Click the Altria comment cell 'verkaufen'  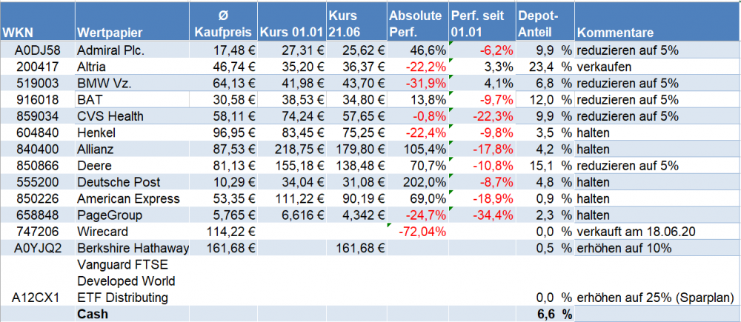point(602,67)
